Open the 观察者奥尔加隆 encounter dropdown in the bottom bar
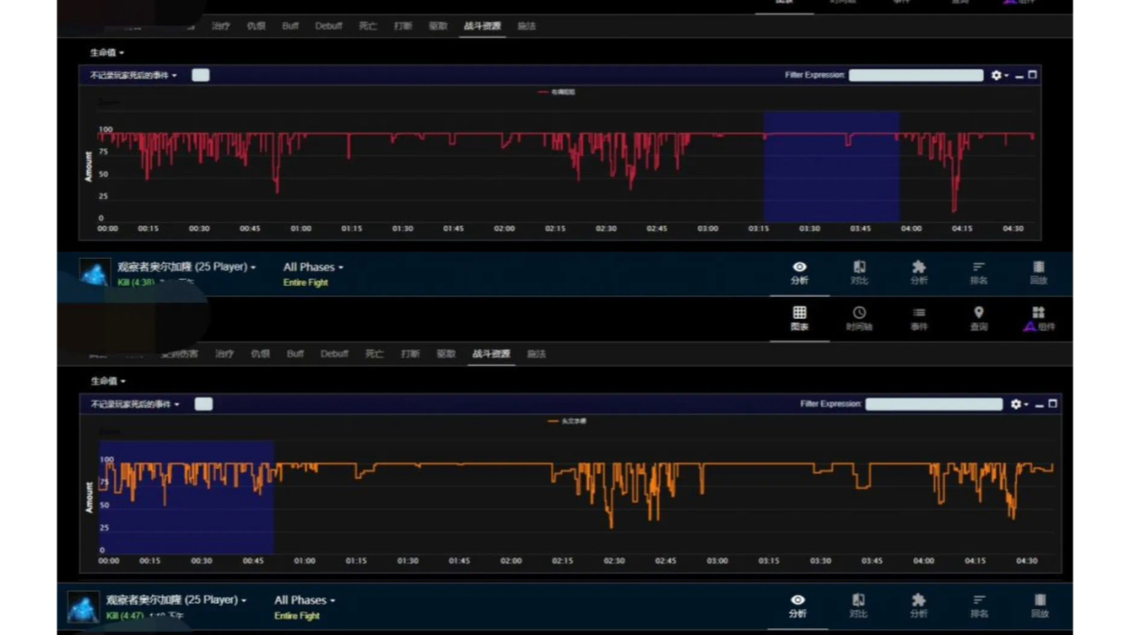 coord(176,600)
